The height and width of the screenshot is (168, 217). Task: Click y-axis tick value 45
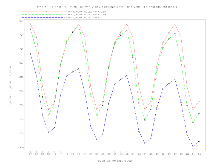pos(21,119)
